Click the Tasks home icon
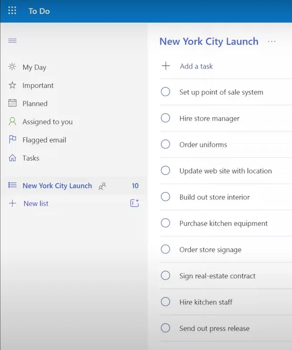 point(12,158)
